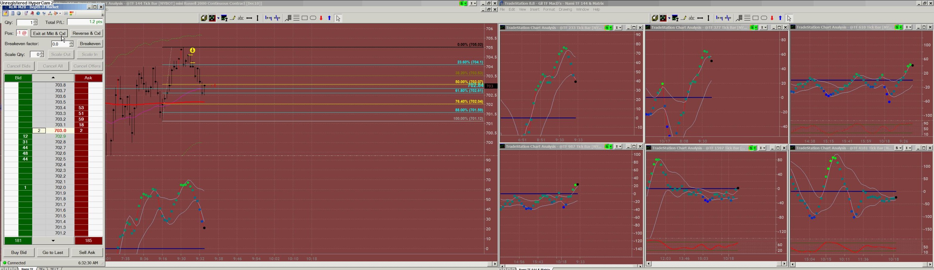Click the cascade windows icon in TradeStation toolbar
Viewport: 934px width, 270px height.
[x=655, y=18]
